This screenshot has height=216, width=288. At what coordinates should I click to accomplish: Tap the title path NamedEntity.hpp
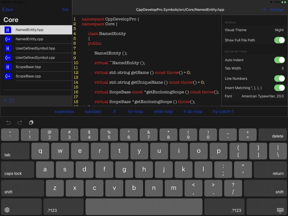pyautogui.click(x=180, y=10)
